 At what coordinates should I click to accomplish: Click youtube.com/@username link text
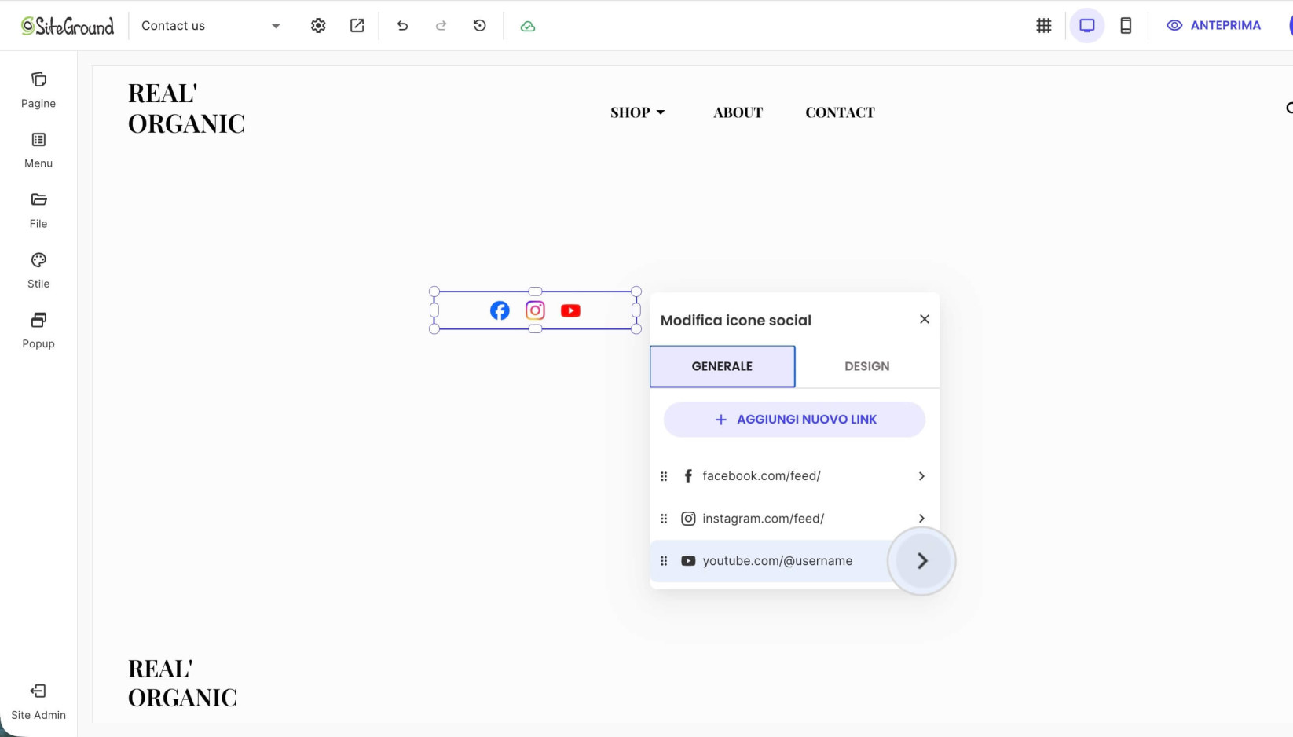(778, 561)
